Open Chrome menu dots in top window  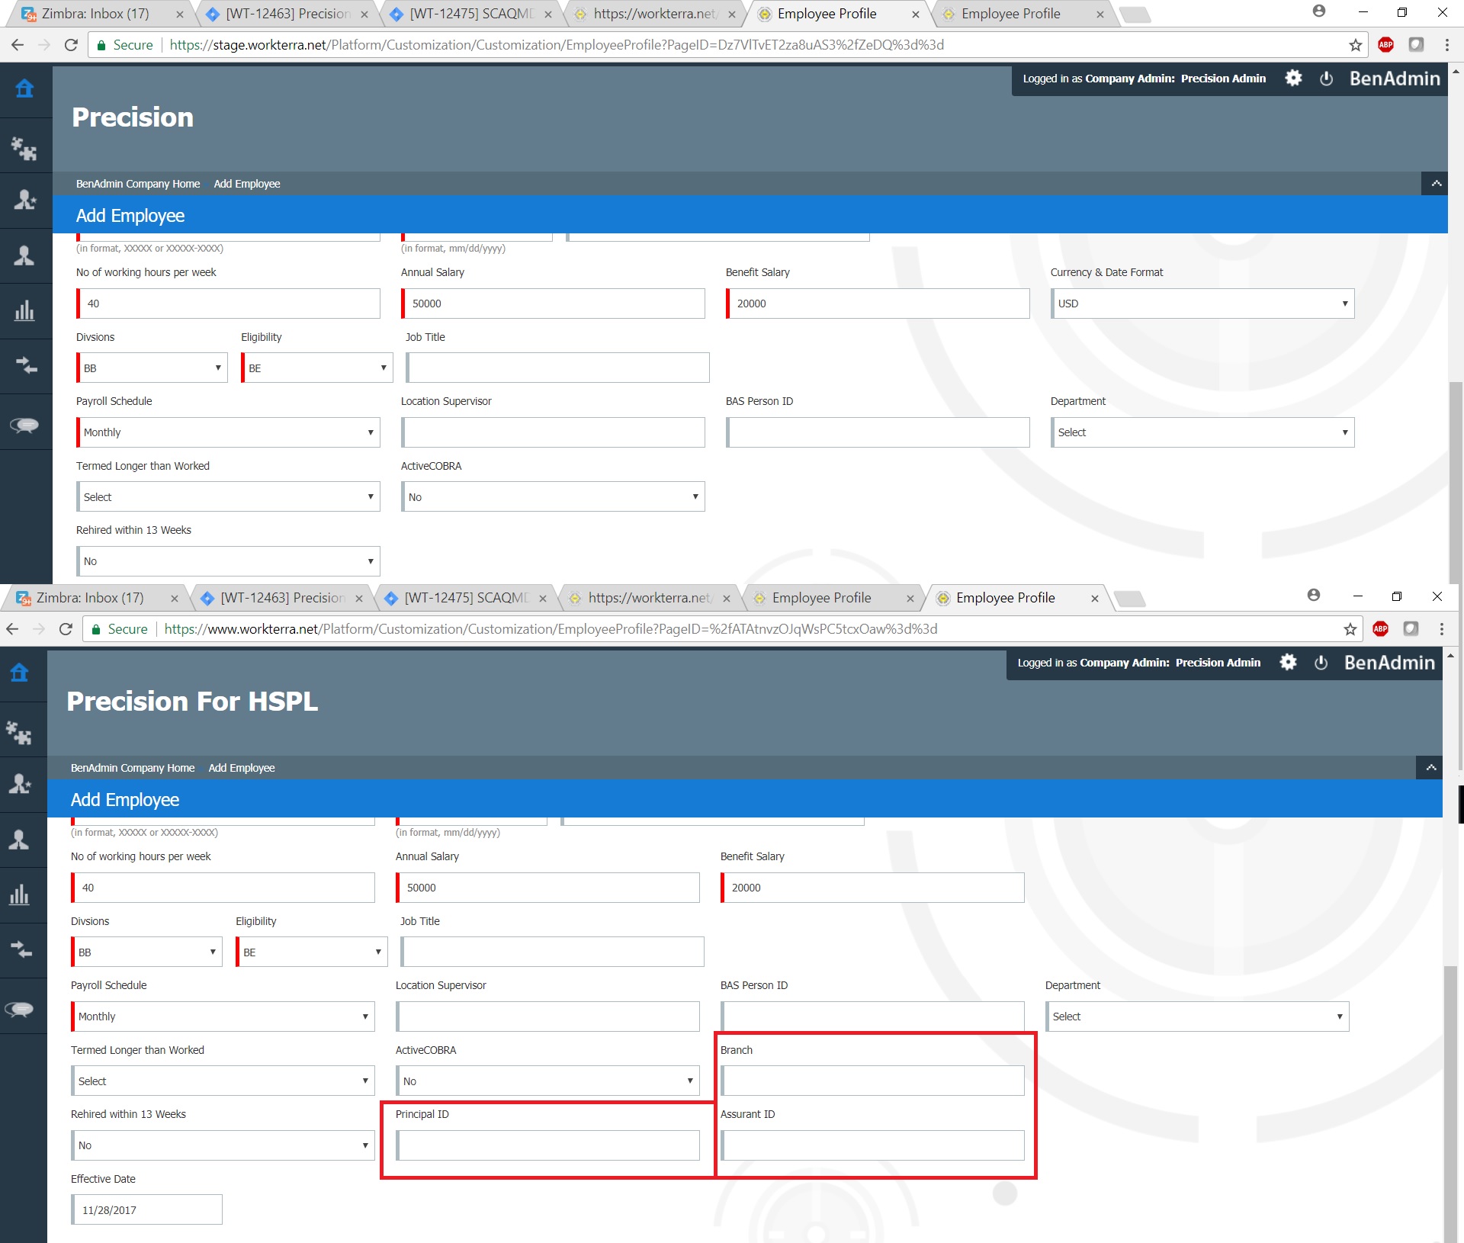coord(1446,45)
